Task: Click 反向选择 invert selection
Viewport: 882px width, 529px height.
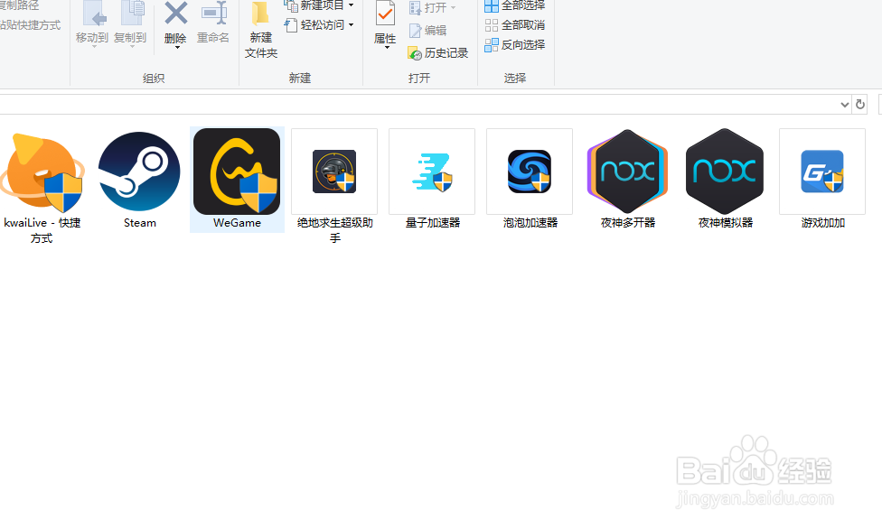Action: pos(515,44)
